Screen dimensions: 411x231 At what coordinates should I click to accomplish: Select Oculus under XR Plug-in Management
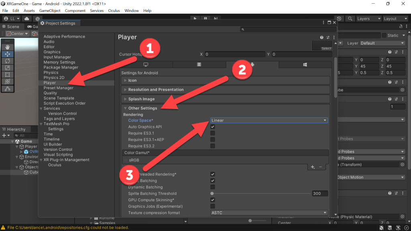(55, 165)
